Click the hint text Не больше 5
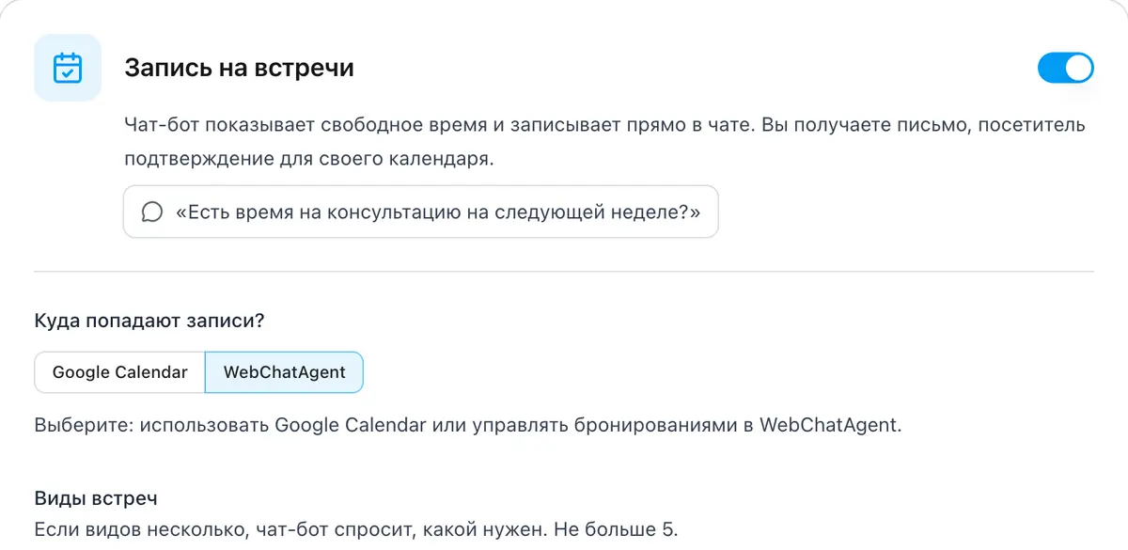Viewport: 1128px width, 550px height. [x=616, y=528]
